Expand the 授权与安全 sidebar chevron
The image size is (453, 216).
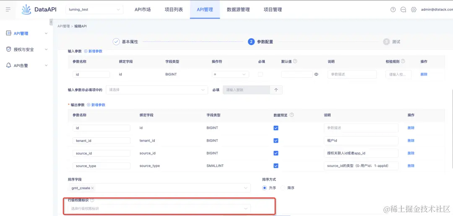coord(46,49)
